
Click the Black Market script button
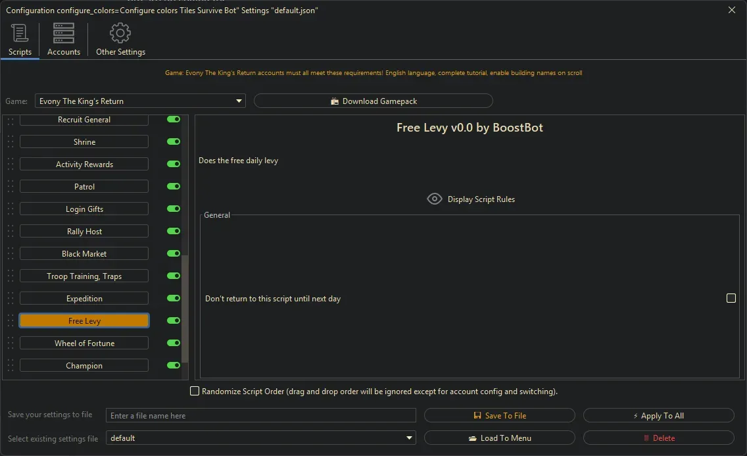click(x=84, y=253)
